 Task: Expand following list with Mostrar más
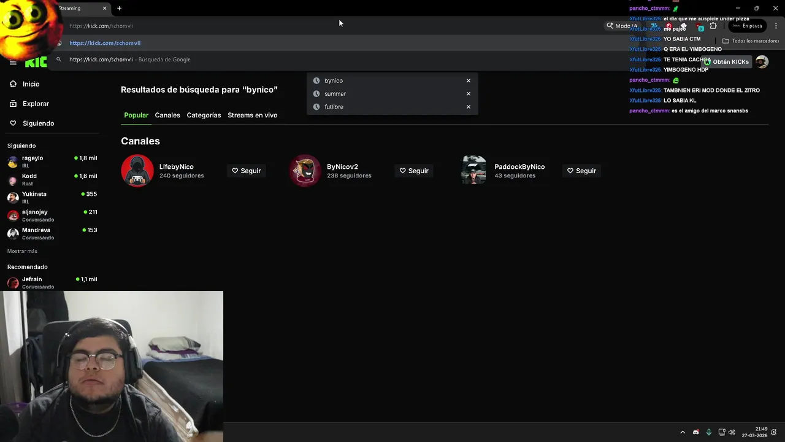coord(22,251)
